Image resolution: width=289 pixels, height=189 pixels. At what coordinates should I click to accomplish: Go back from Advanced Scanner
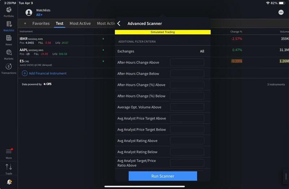[119, 23]
